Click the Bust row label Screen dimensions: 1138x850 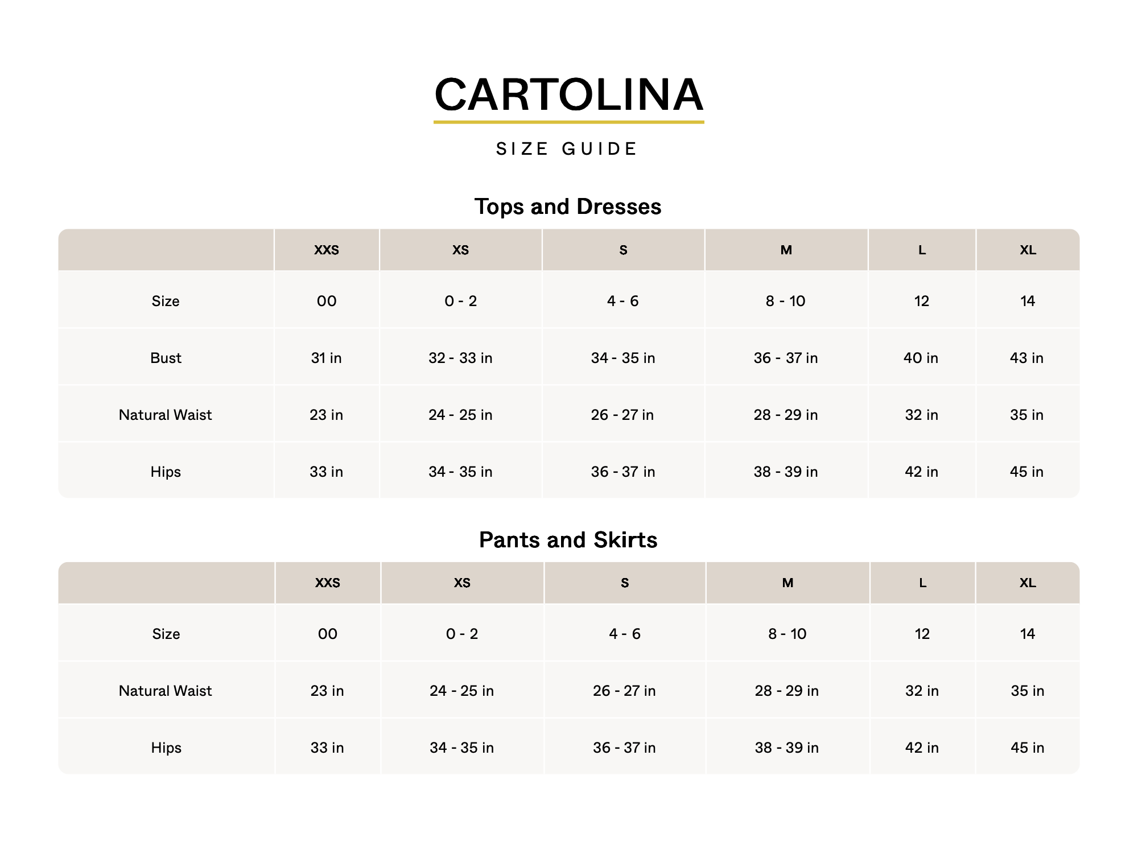(166, 358)
